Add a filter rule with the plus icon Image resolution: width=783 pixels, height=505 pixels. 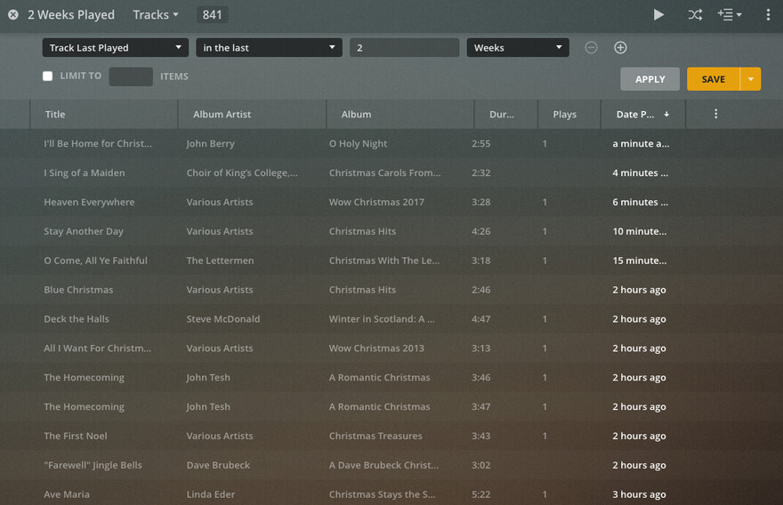[x=620, y=47]
